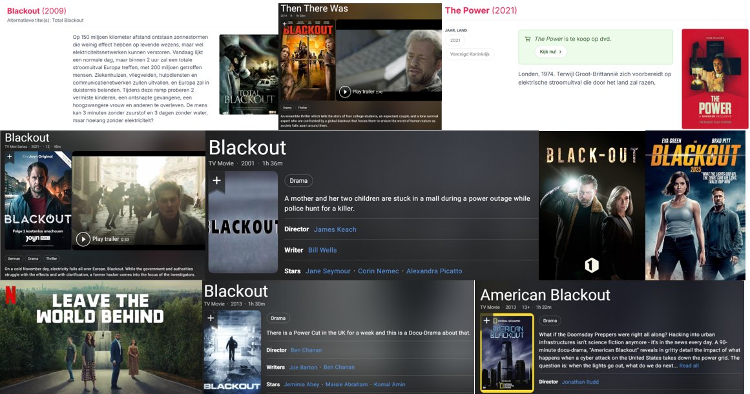This screenshot has height=394, width=750.
Task: Open Komal Amin star link
Action: 390,384
